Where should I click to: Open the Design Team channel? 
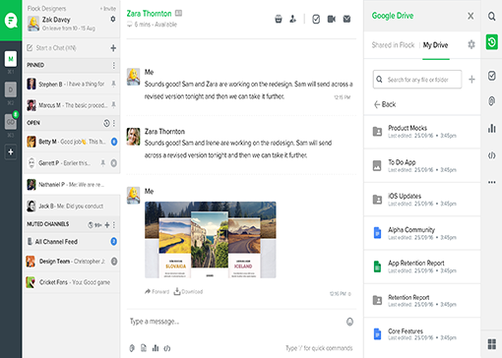[72, 262]
